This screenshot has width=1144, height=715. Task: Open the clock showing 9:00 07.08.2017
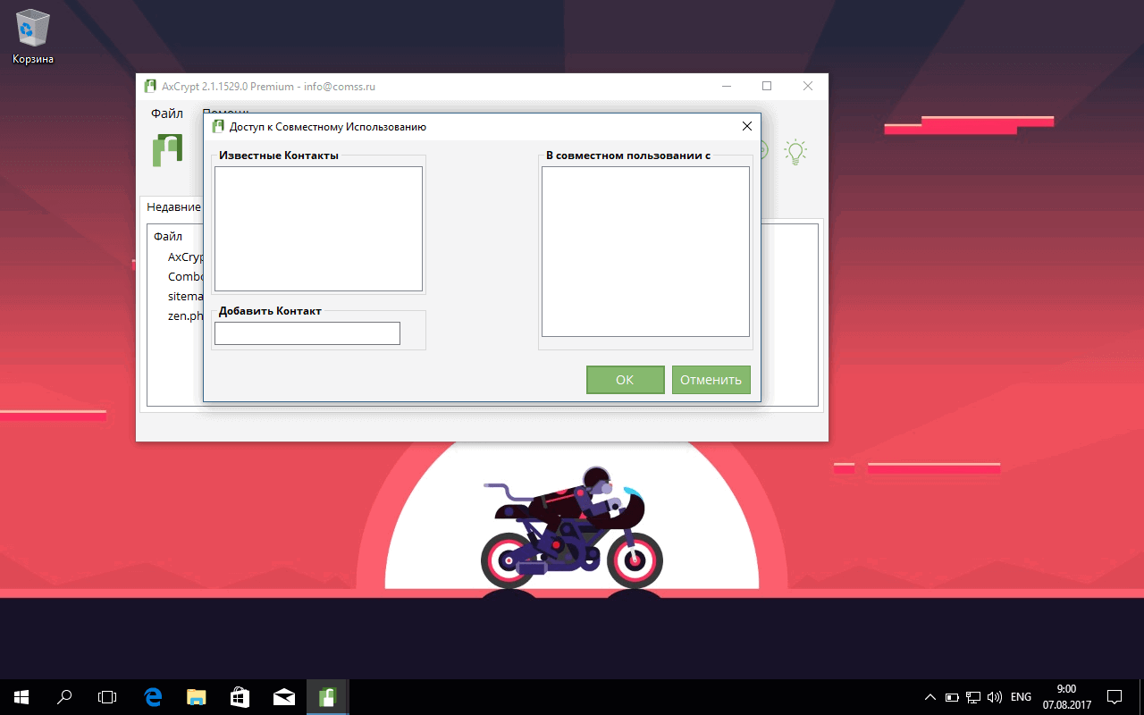[x=1066, y=697]
